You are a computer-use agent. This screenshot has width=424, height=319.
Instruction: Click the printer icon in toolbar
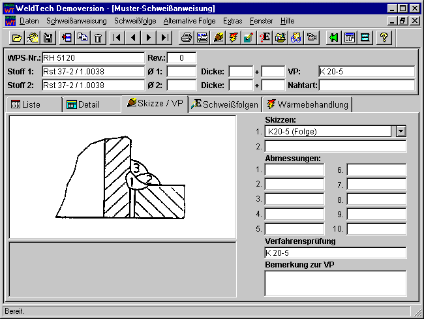click(187, 38)
